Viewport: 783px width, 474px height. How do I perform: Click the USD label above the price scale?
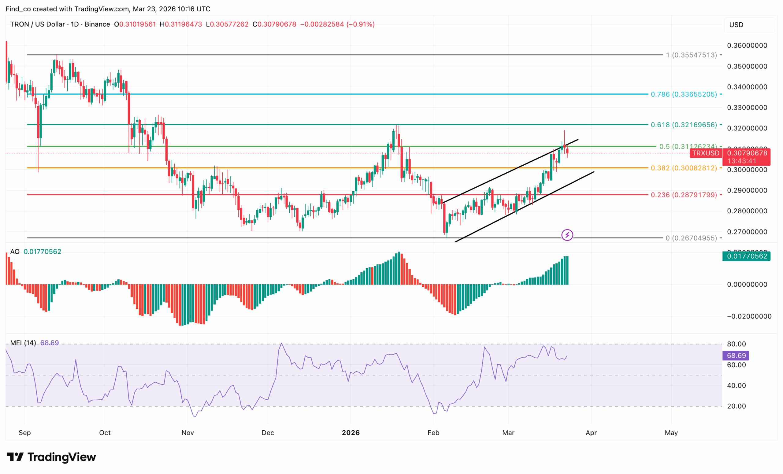pyautogui.click(x=737, y=25)
